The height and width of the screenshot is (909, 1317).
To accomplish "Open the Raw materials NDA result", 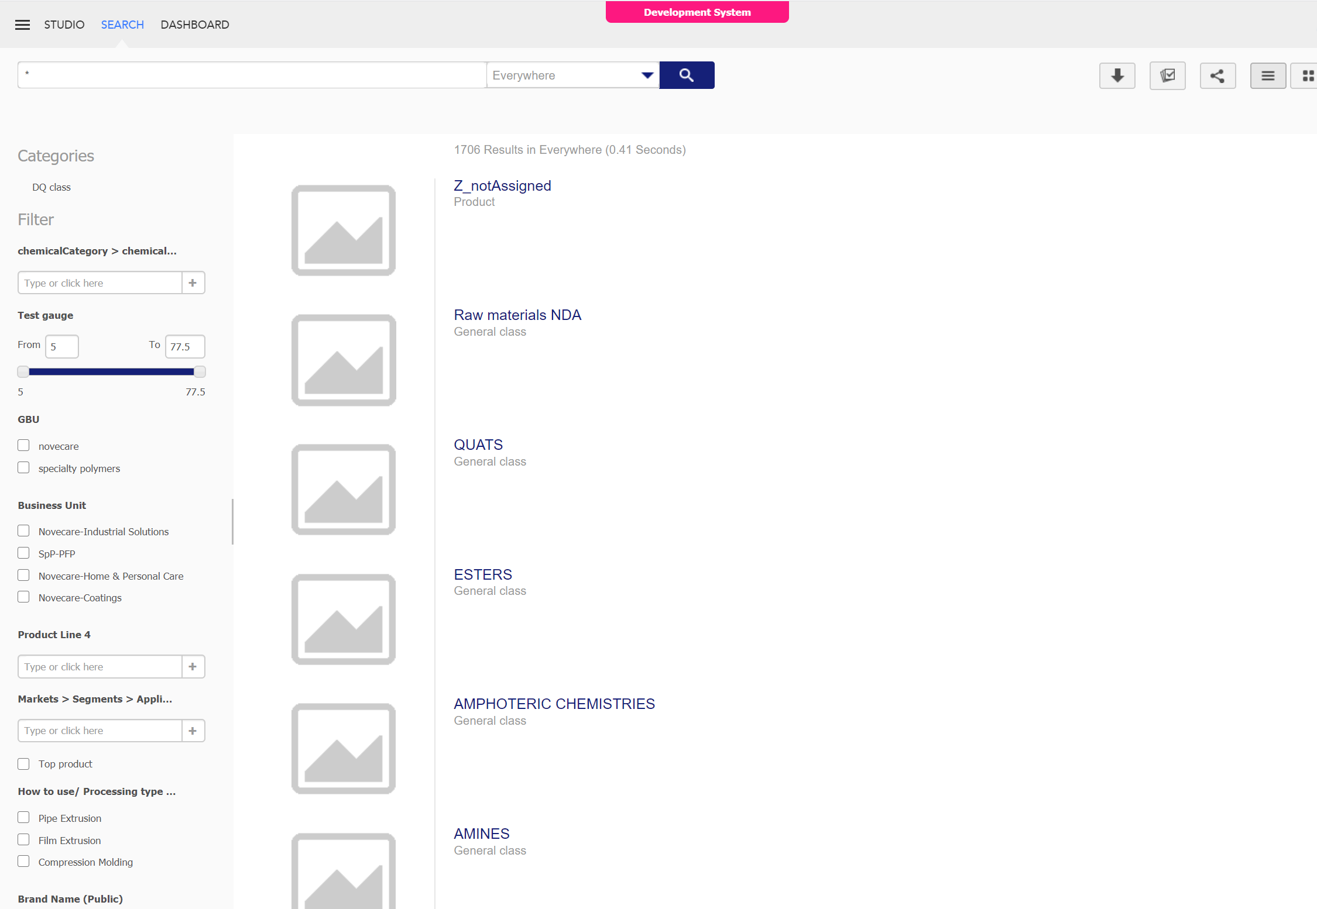I will [x=517, y=315].
